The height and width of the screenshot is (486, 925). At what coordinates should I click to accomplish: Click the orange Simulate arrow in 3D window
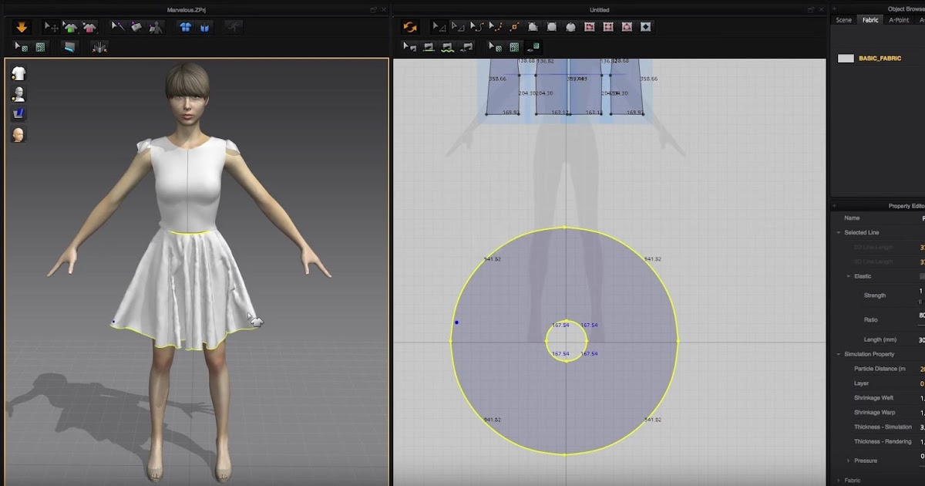pyautogui.click(x=21, y=29)
